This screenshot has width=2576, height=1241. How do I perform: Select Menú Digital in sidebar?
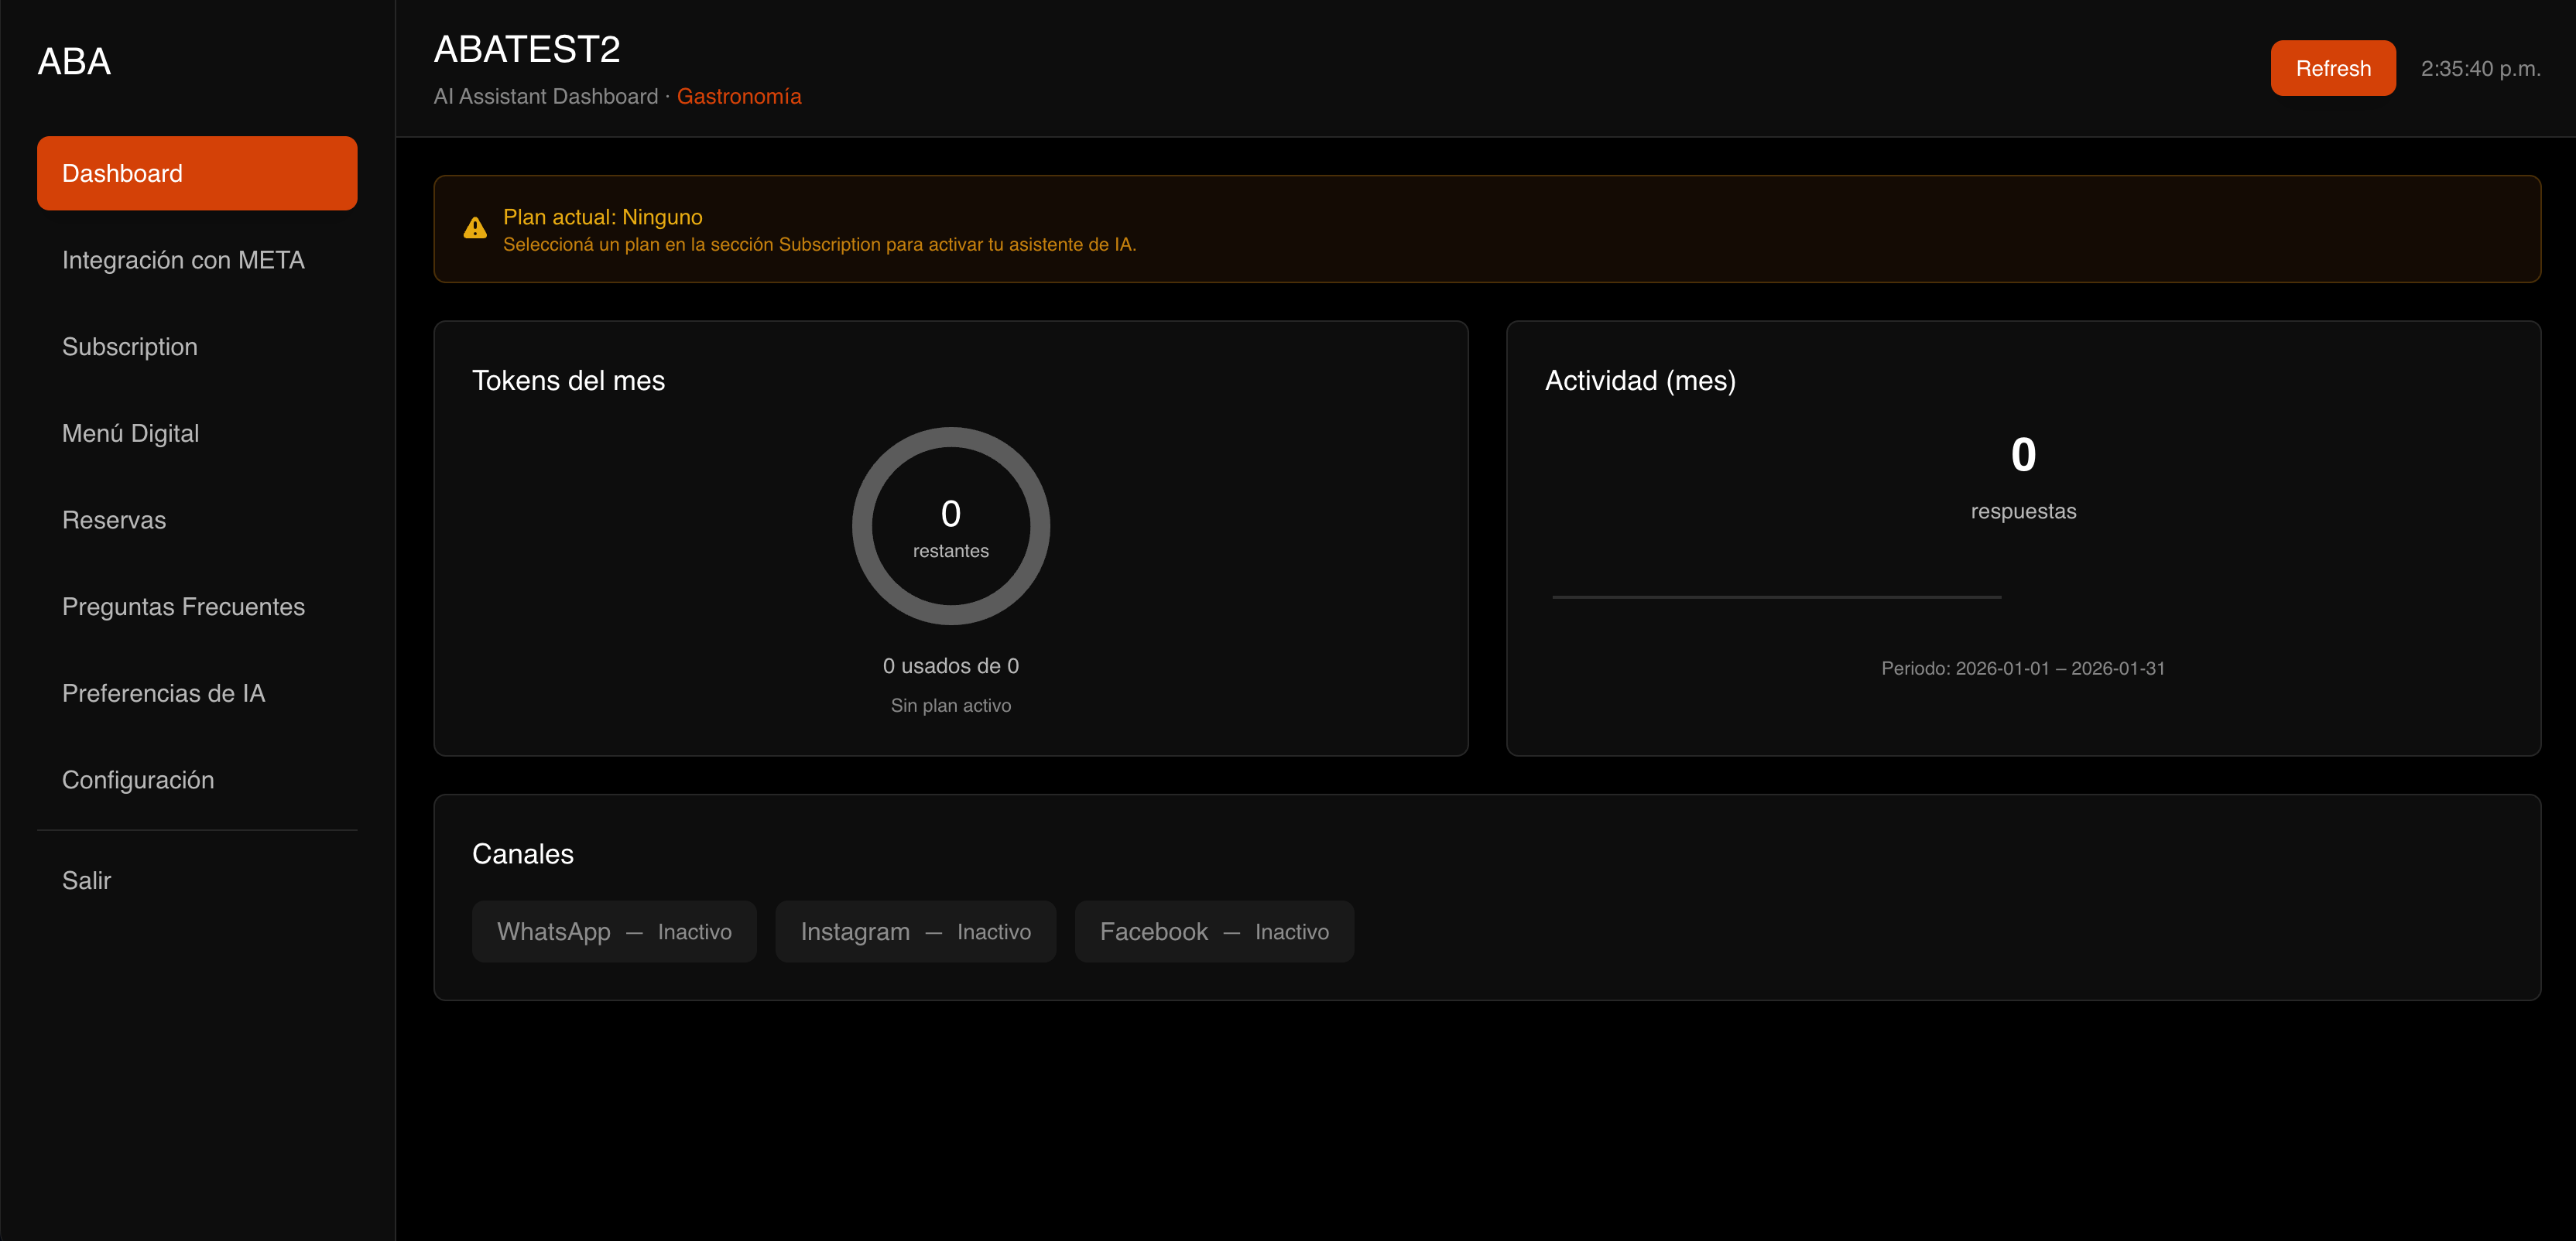pos(131,433)
